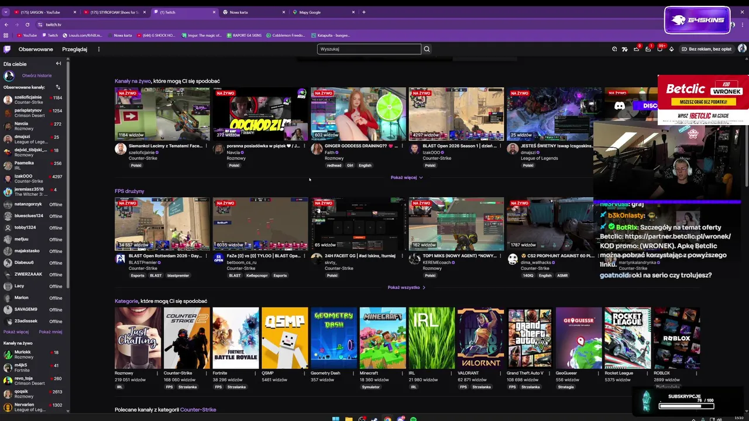Open Windows Start menu
The width and height of the screenshot is (749, 421).
coord(335,419)
